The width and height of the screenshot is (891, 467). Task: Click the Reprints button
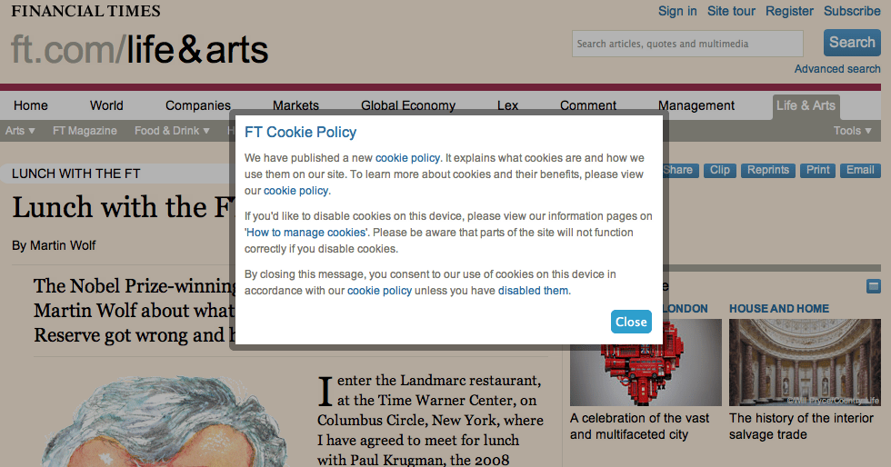point(767,170)
